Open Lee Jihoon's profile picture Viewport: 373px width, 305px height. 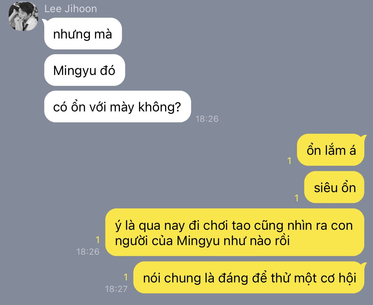[x=23, y=16]
